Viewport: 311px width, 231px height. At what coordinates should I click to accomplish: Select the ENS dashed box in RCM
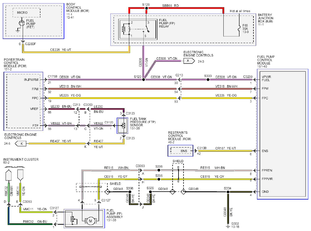click(x=181, y=151)
